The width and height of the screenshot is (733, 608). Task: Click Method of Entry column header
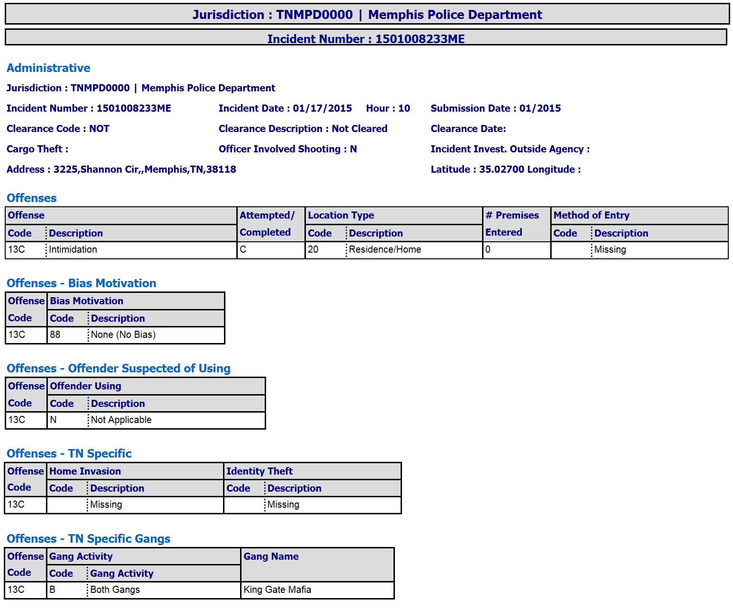click(640, 215)
